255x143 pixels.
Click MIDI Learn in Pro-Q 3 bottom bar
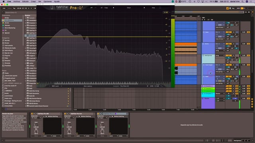tap(55, 86)
